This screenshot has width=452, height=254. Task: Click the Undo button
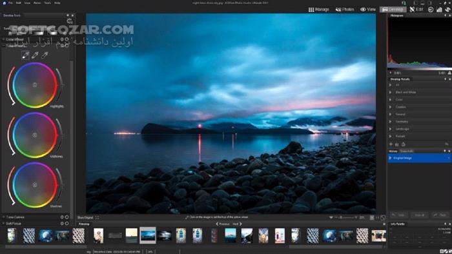(x=399, y=215)
